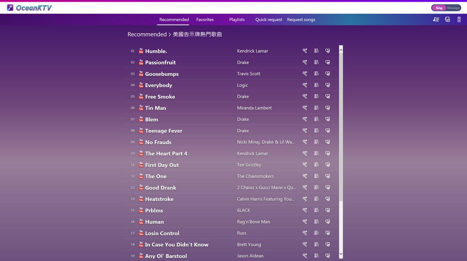Open the Quick request tab
This screenshot has width=467, height=261.
tap(269, 20)
